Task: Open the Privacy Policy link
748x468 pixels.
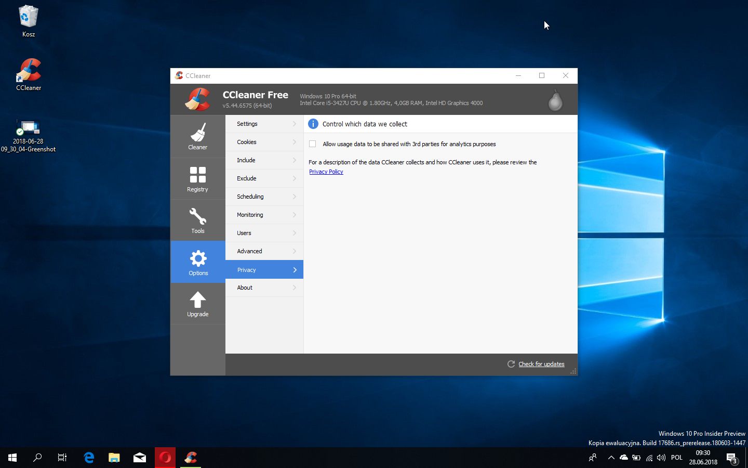Action: pyautogui.click(x=326, y=172)
